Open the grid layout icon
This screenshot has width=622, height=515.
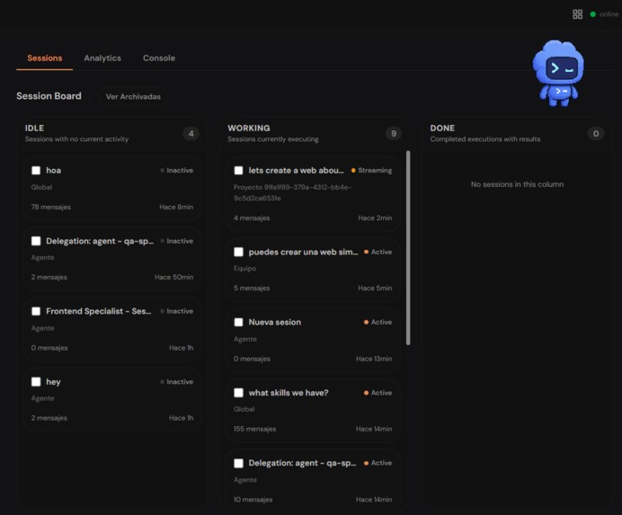(577, 14)
